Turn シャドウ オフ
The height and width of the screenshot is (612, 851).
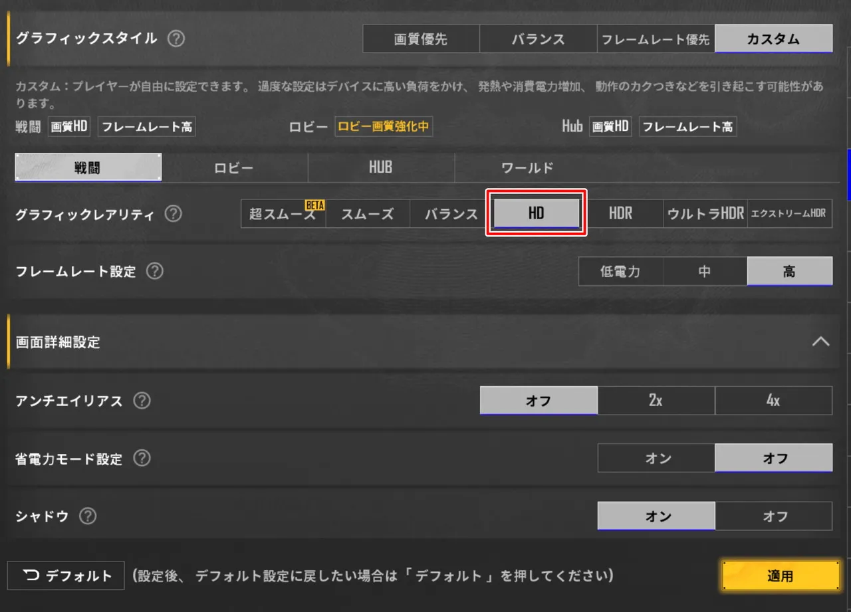click(x=774, y=516)
